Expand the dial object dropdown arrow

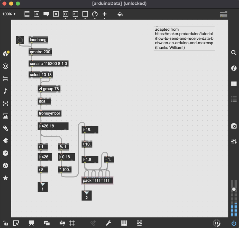point(95,18)
